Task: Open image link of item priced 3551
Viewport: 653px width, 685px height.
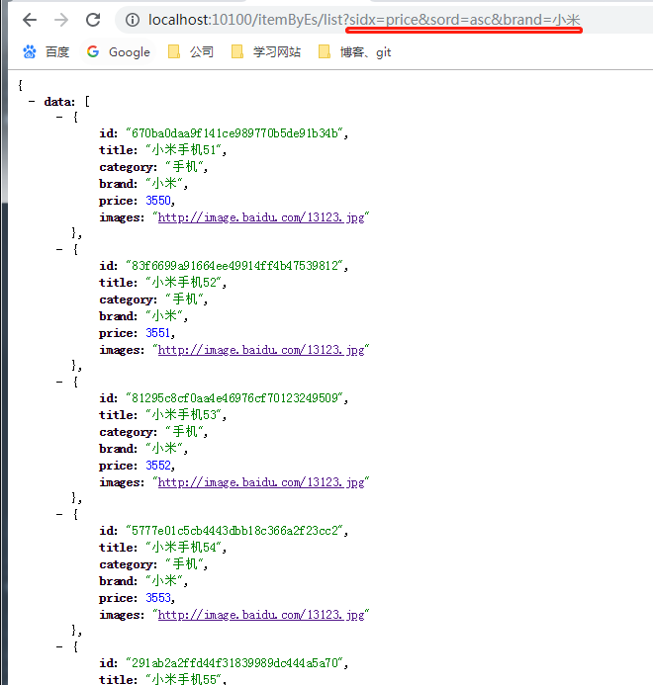Action: (x=261, y=350)
